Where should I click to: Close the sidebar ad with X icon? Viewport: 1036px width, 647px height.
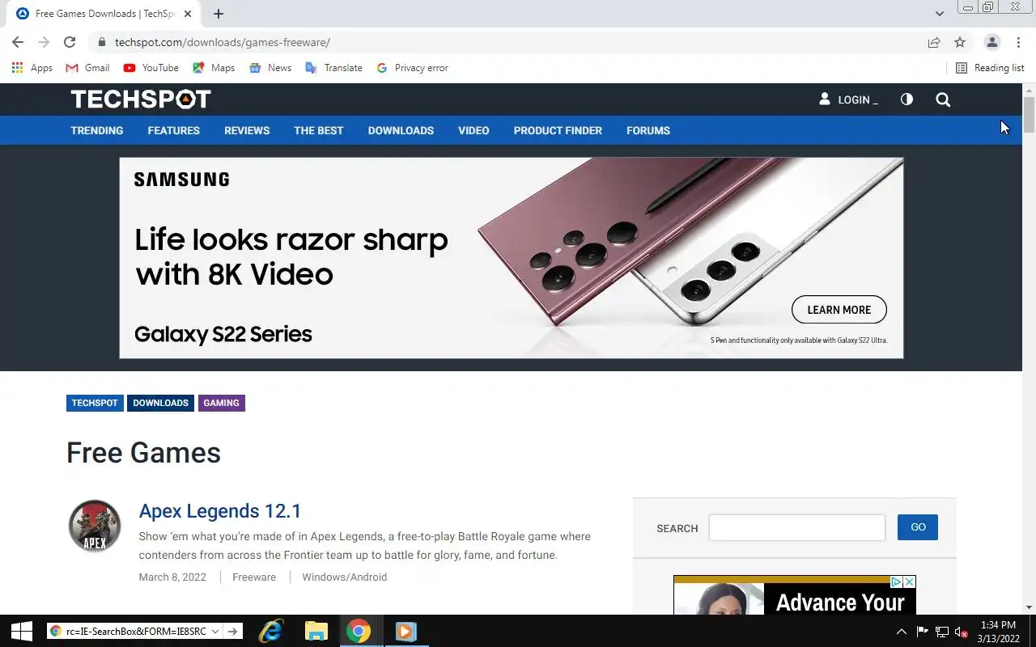pyautogui.click(x=909, y=581)
